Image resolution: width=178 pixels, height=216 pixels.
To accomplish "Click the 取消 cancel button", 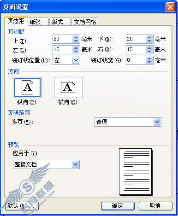I will click(155, 206).
